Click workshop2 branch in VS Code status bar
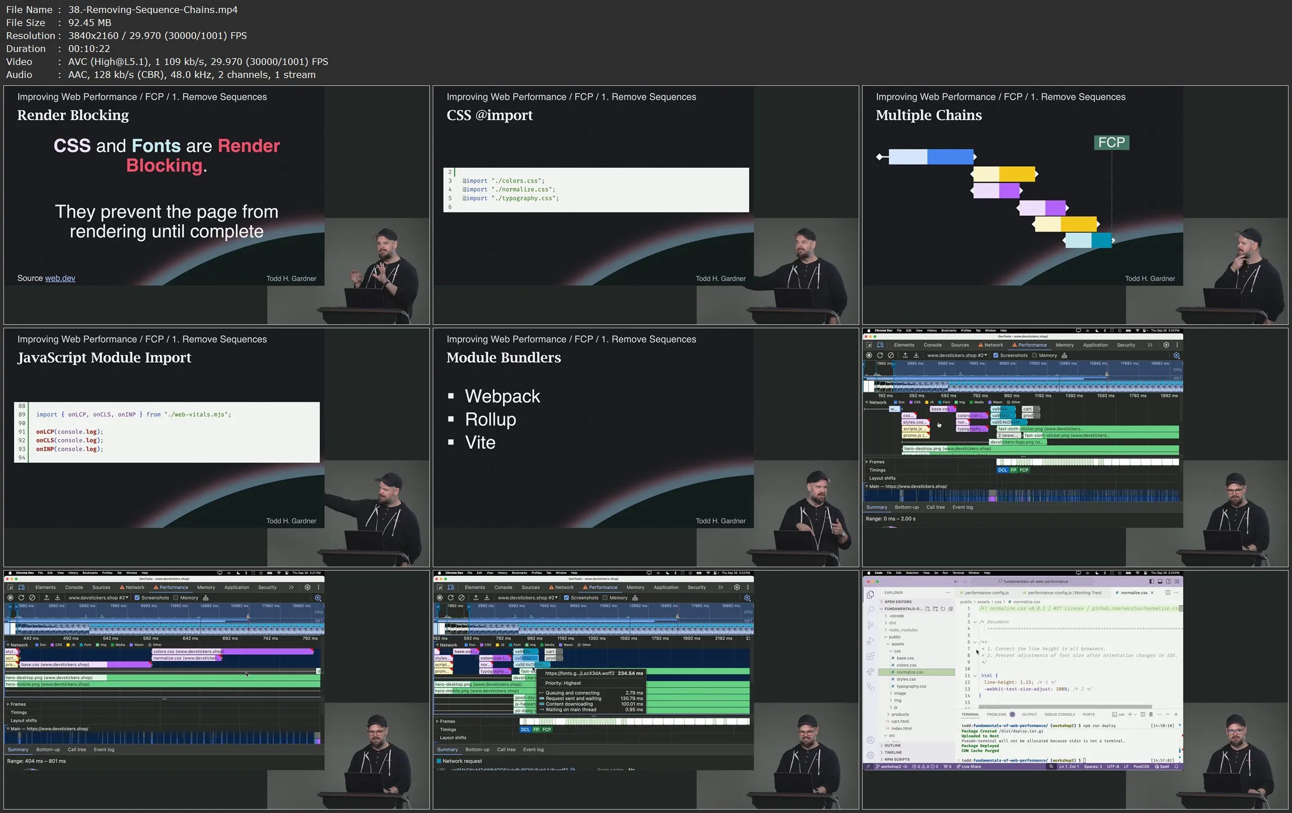Screen dimensions: 1292x813 coord(891,767)
